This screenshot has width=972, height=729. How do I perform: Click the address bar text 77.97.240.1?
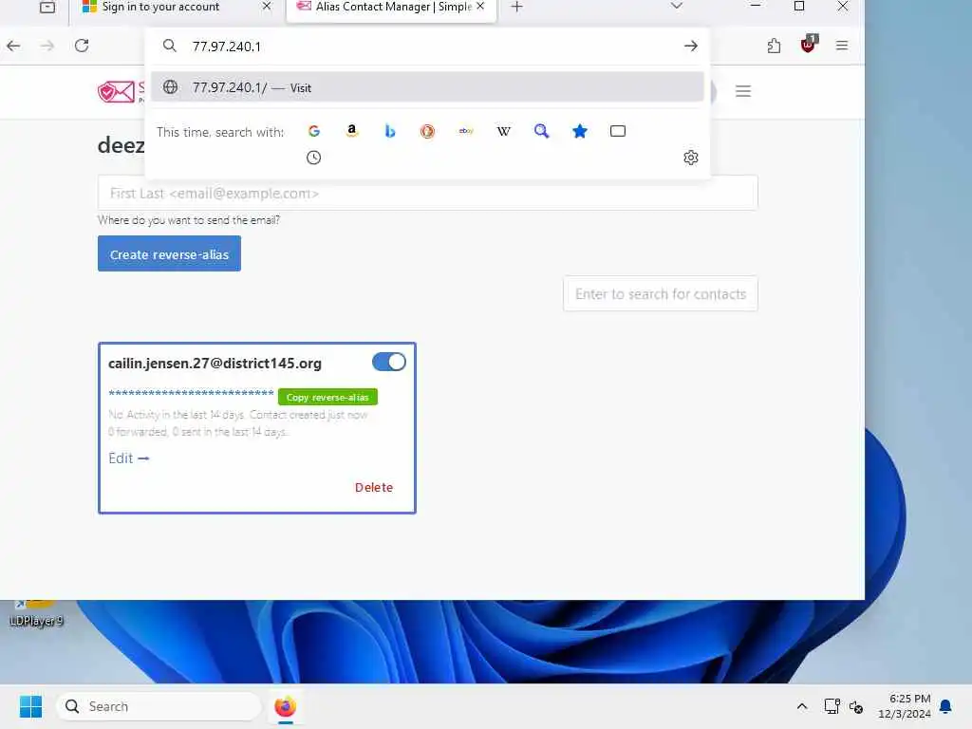pyautogui.click(x=226, y=47)
